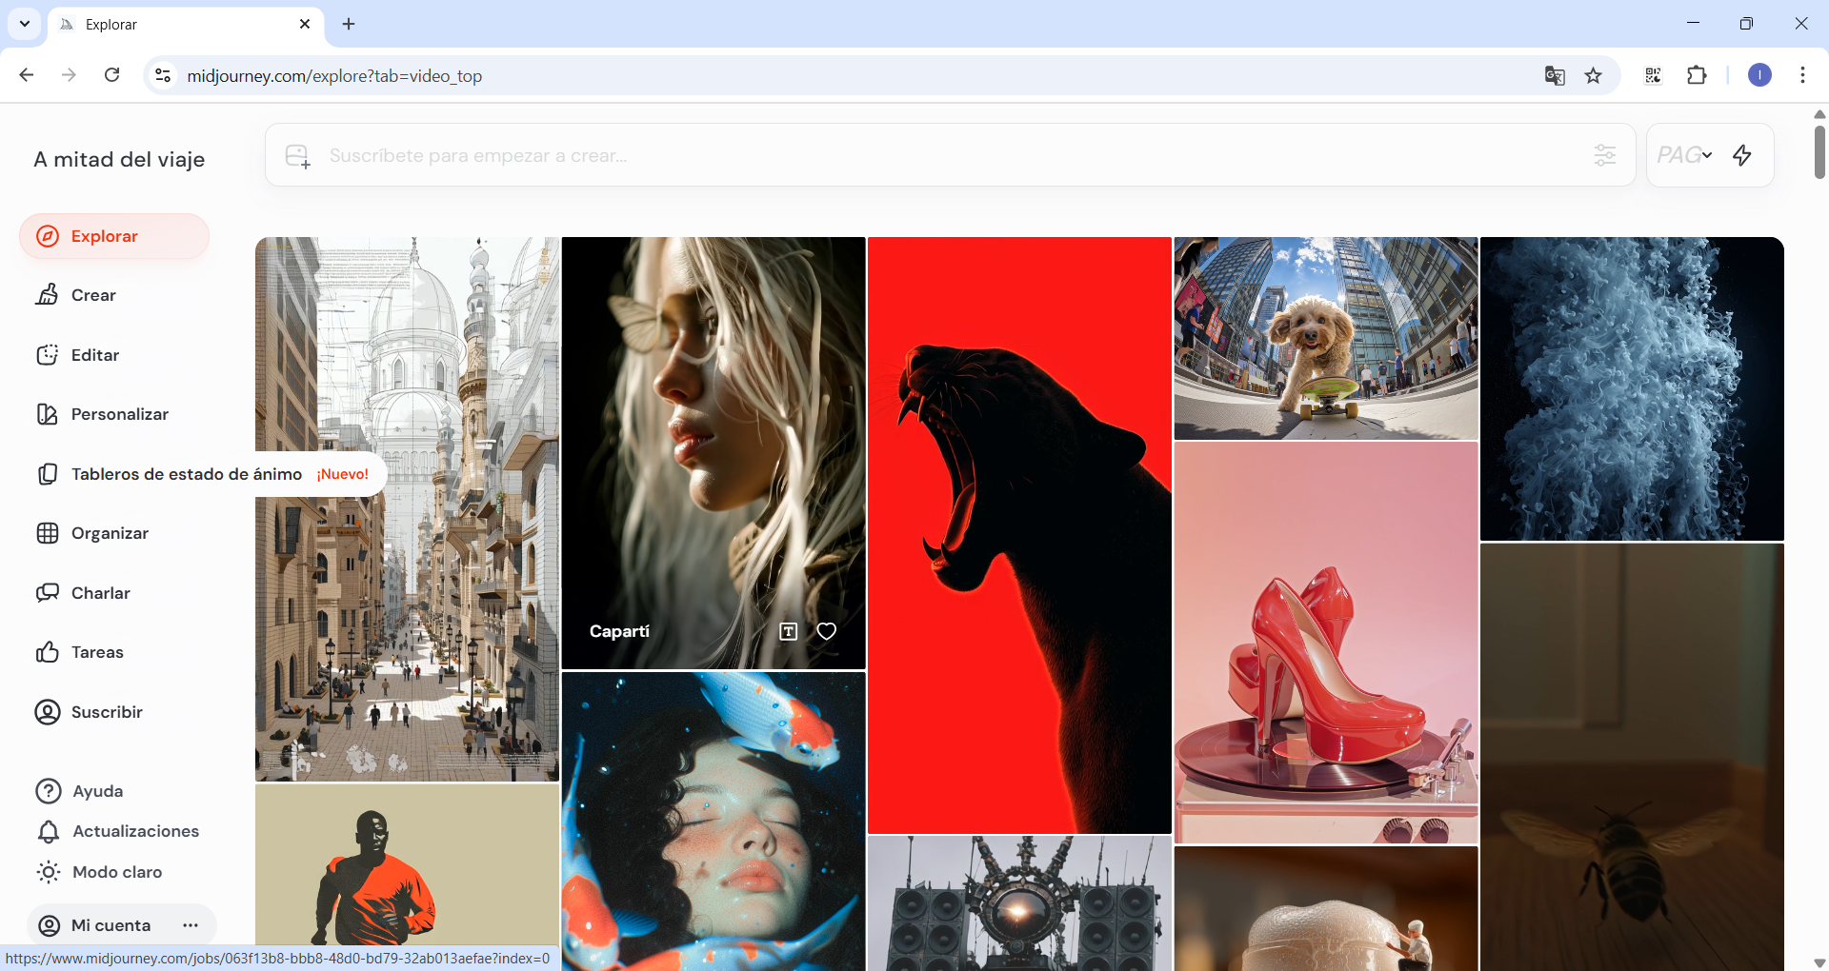Select Organizar in the sidebar
Screen dimensions: 1829x971
110,533
